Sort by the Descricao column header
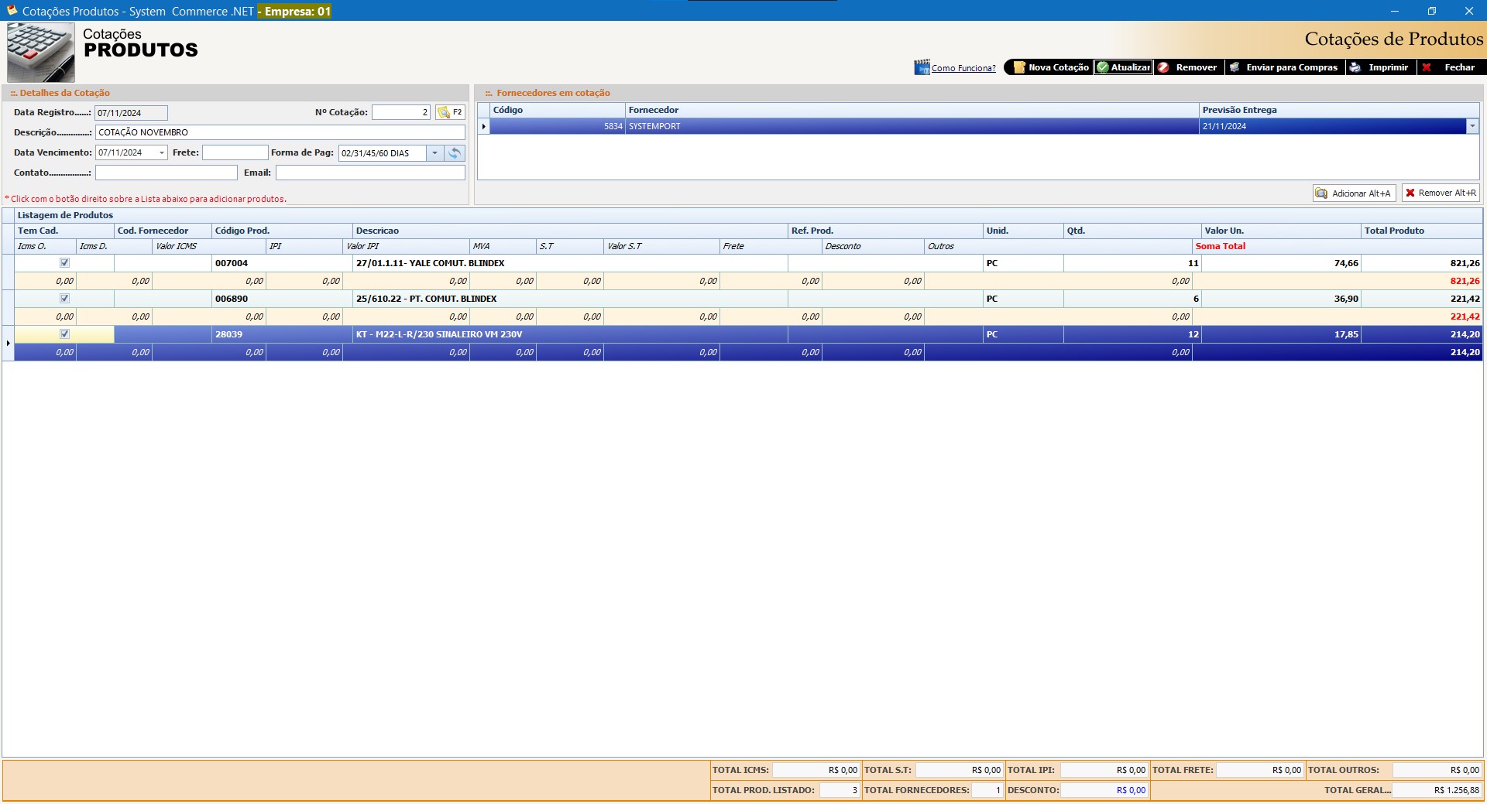The image size is (1487, 804). click(377, 231)
